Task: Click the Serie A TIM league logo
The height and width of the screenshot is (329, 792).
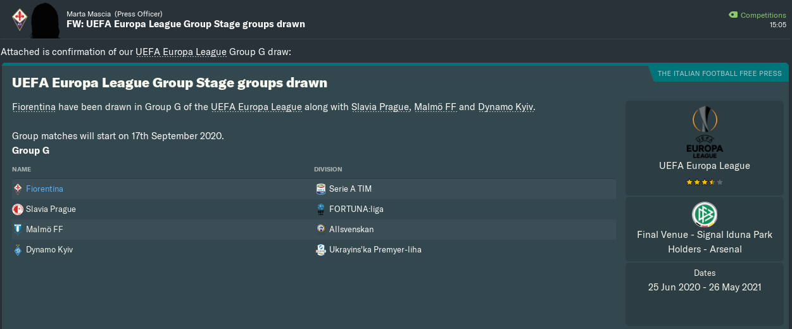Action: 321,189
